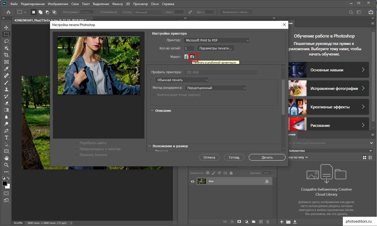
Task: Open the Редактирование menu
Action: (33, 4)
